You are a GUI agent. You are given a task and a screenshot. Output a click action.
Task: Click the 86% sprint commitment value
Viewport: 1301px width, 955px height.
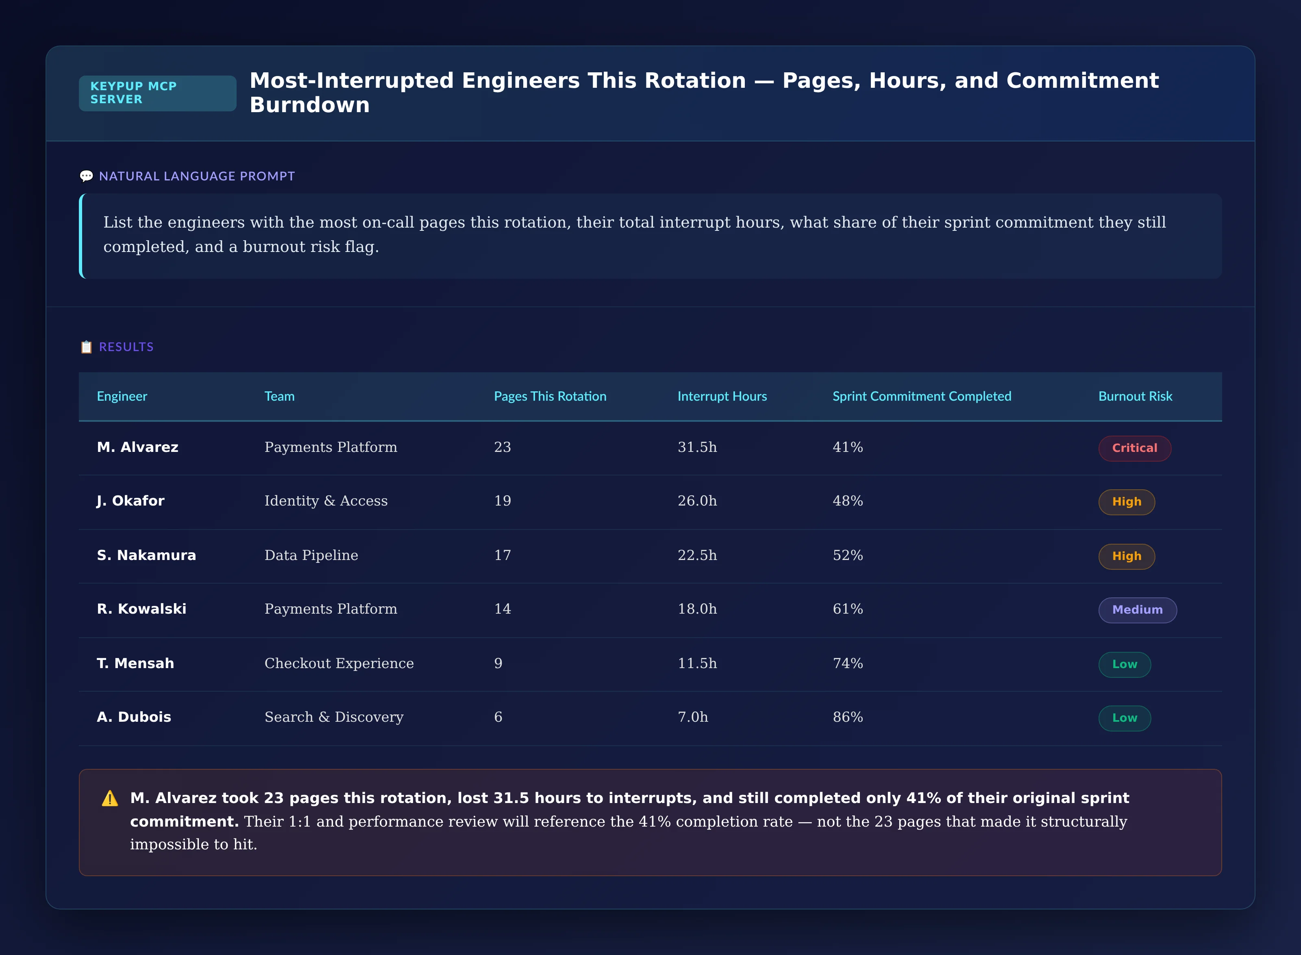point(848,717)
